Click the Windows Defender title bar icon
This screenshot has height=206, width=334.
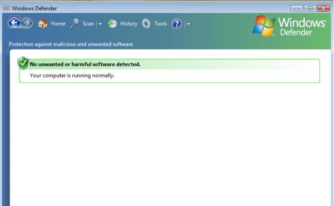(6, 8)
